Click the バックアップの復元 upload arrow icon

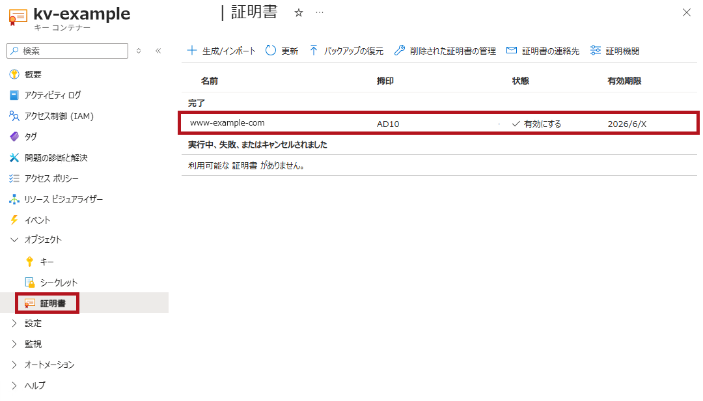[x=314, y=51]
